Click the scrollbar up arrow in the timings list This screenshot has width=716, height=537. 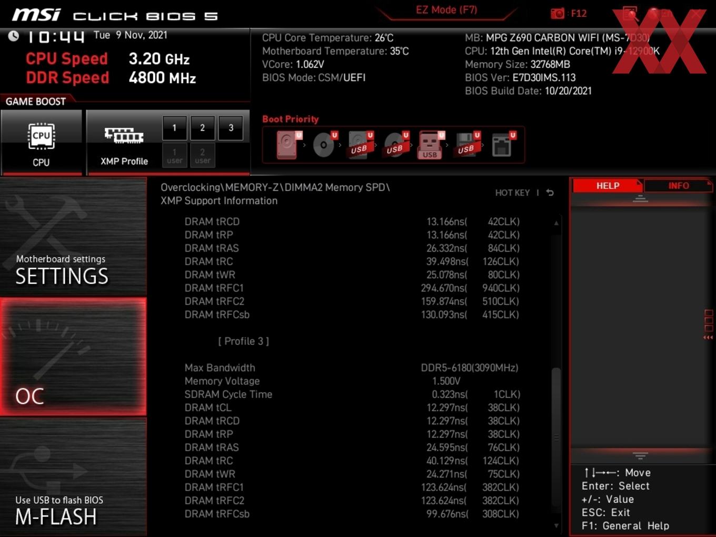[556, 223]
